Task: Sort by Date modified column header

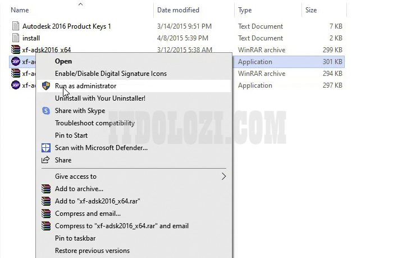Action: pos(178,10)
